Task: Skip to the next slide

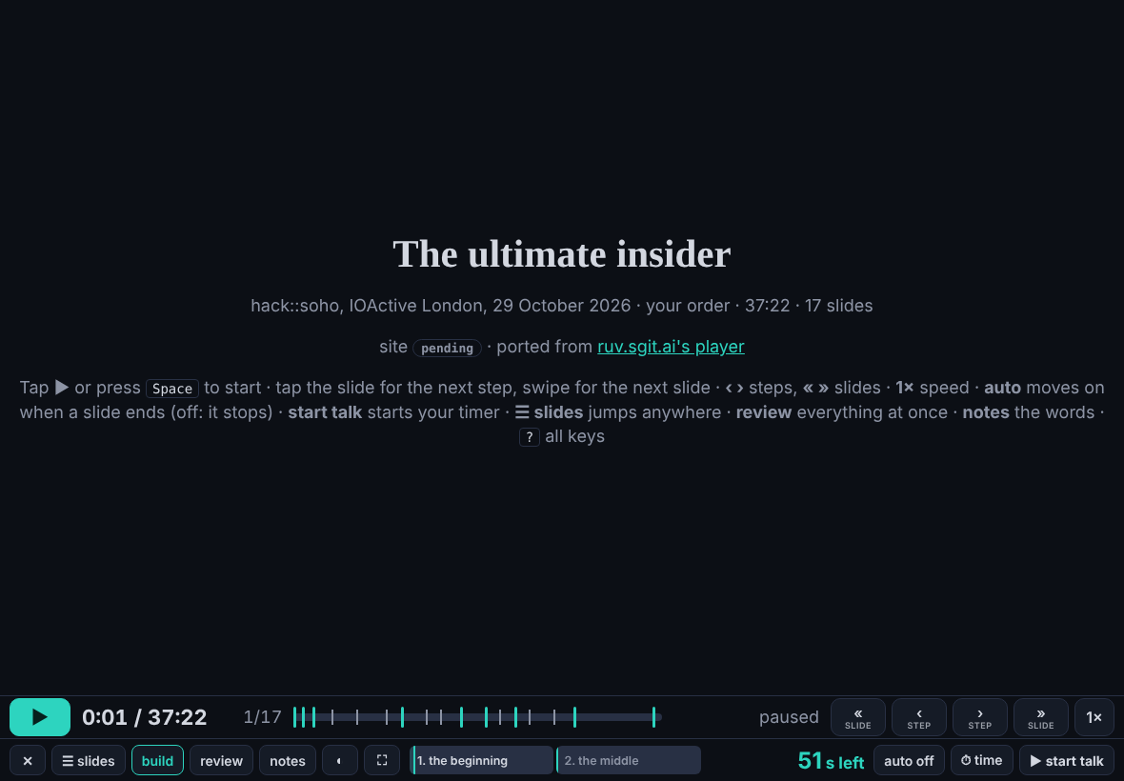Action: pyautogui.click(x=1041, y=717)
